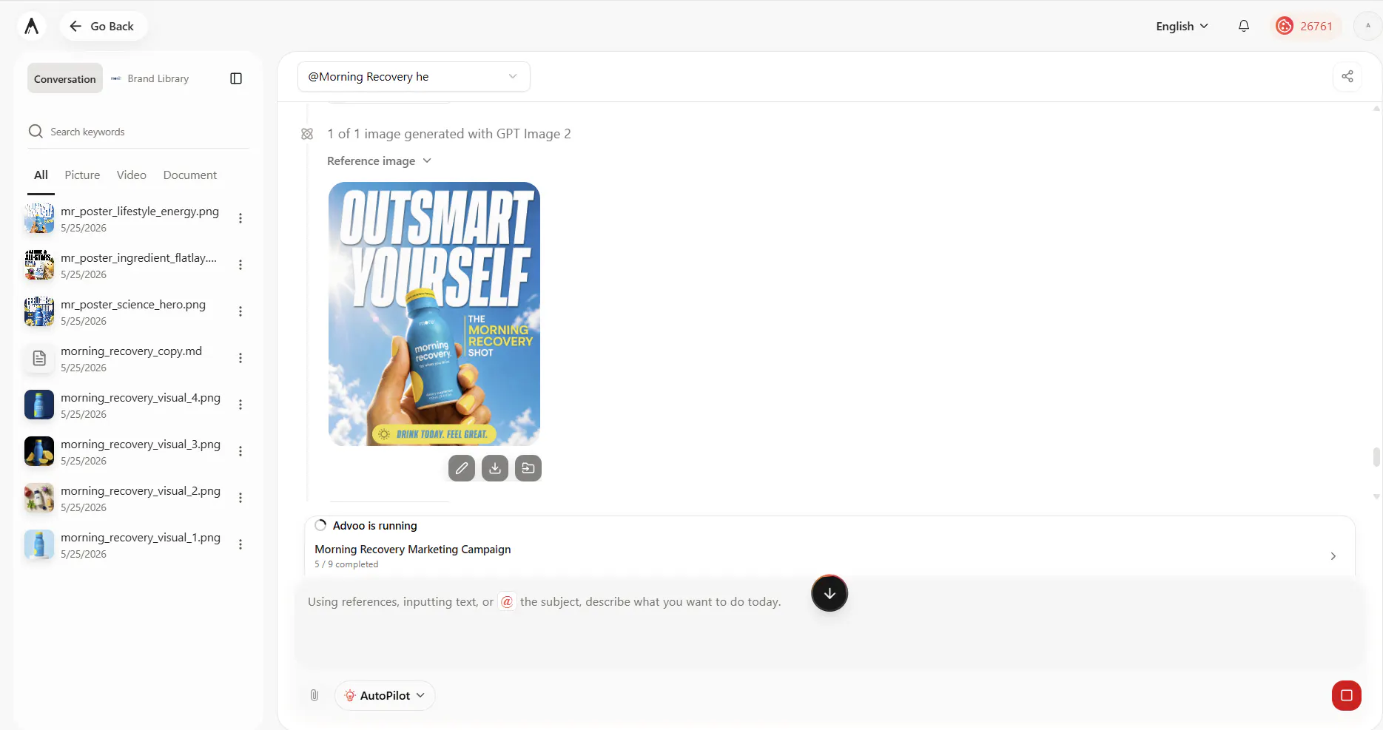The width and height of the screenshot is (1383, 730).
Task: Click the Advoo logo icon
Action: pos(31,26)
